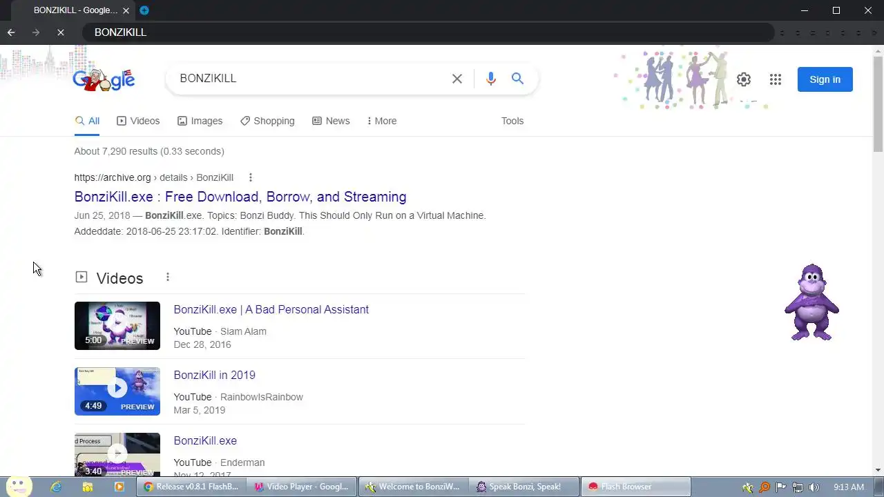Switch to Speak Bonzi, Speak! window
The image size is (884, 497).
point(524,487)
